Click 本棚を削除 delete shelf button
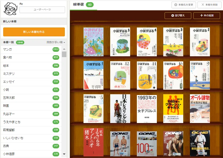Screen dimensions: 223x158 point(210,5)
